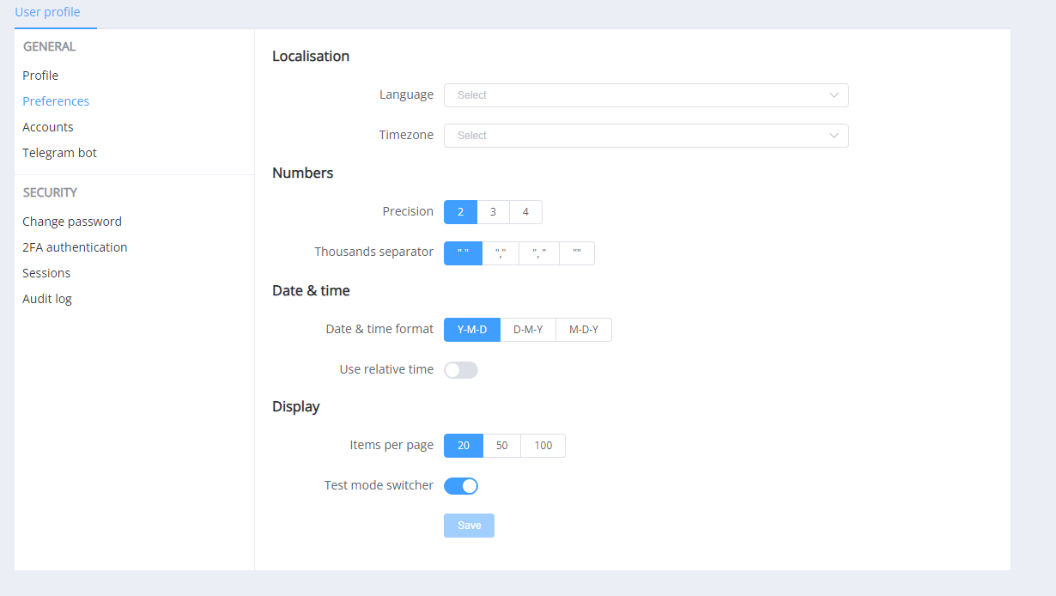This screenshot has width=1056, height=596.
Task: Open 2FA authentication settings
Action: (x=75, y=247)
